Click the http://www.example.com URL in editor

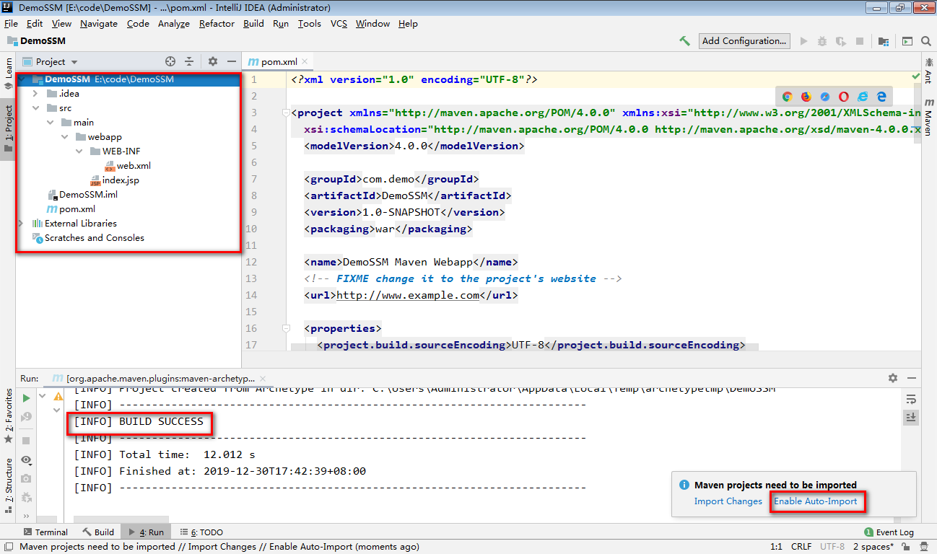click(x=408, y=295)
